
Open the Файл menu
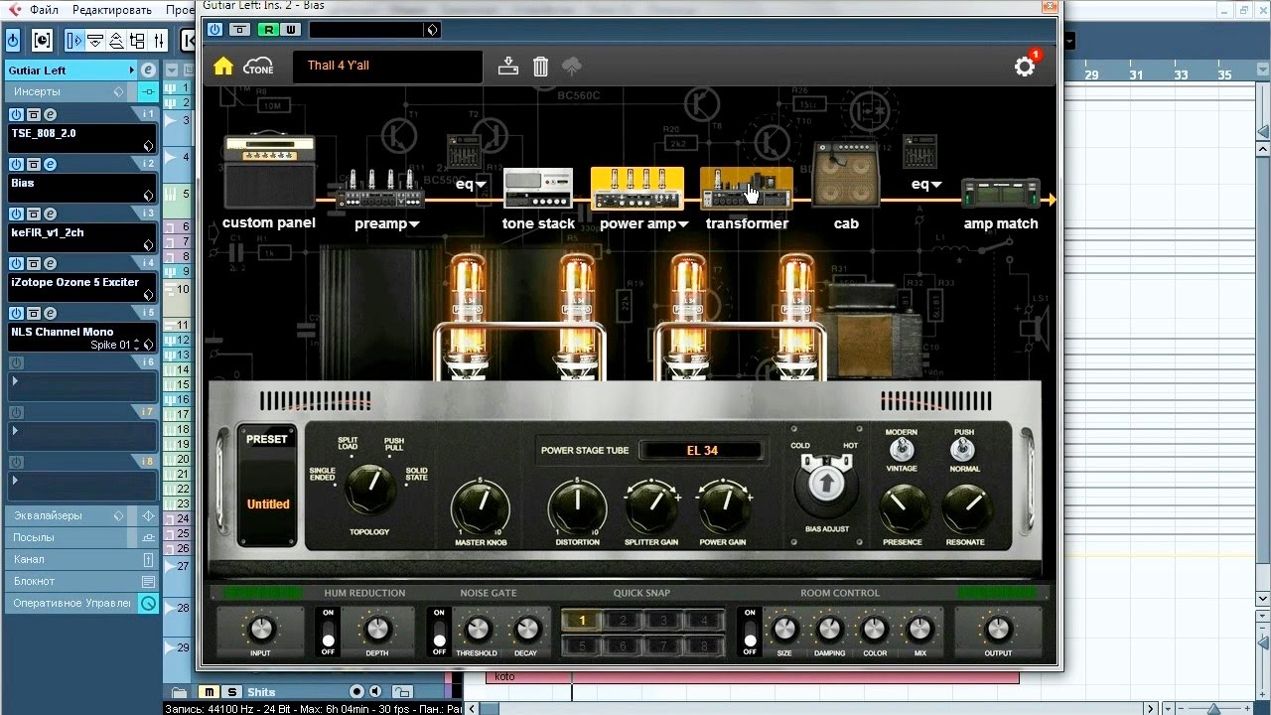tap(44, 10)
